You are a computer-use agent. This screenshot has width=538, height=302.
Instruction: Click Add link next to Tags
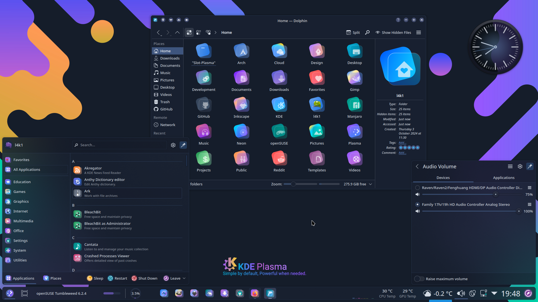pos(402,143)
